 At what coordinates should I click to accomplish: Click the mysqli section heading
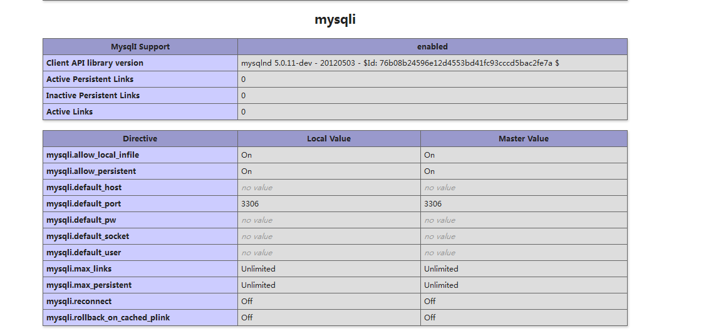(x=335, y=19)
